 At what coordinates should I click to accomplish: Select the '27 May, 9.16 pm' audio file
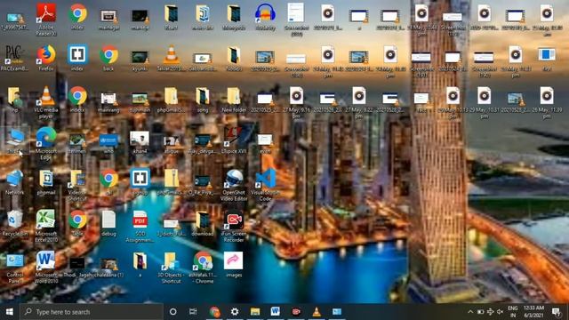click(x=296, y=102)
